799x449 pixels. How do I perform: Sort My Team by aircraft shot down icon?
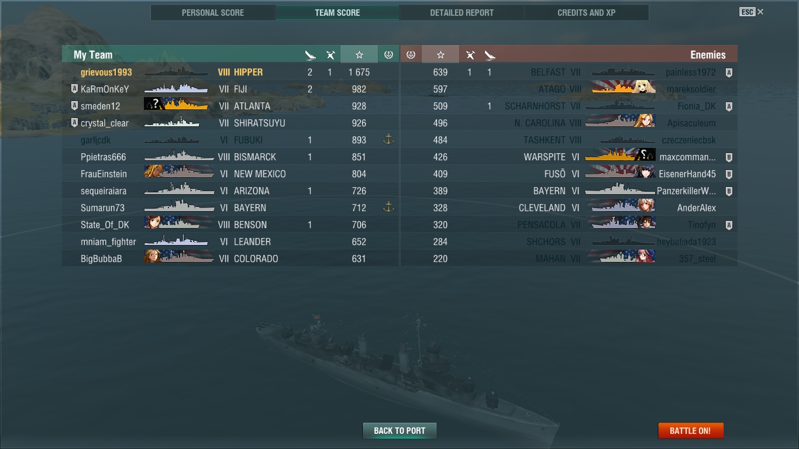coord(330,55)
